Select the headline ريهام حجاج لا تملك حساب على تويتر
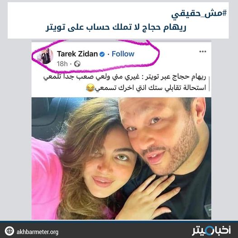The height and width of the screenshot is (238, 238). 116,28
